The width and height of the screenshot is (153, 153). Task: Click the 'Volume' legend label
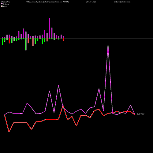coord(6,4)
